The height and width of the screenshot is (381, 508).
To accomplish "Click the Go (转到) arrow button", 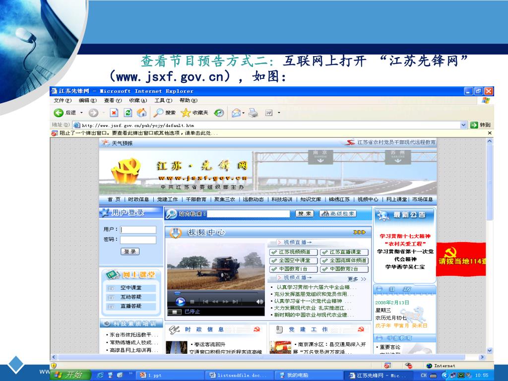I will [x=480, y=125].
